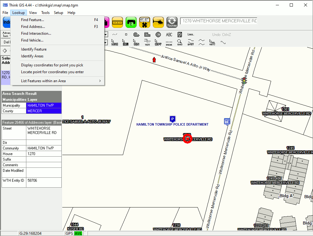Click the TRIM line tool

(147, 42)
